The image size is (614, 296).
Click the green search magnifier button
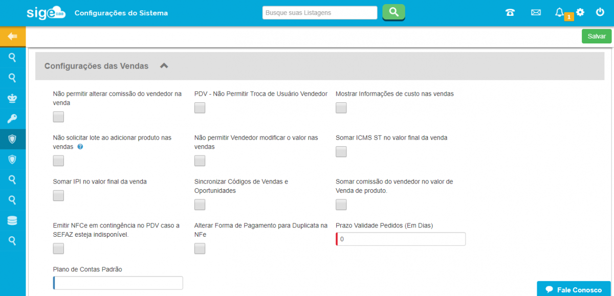[393, 12]
